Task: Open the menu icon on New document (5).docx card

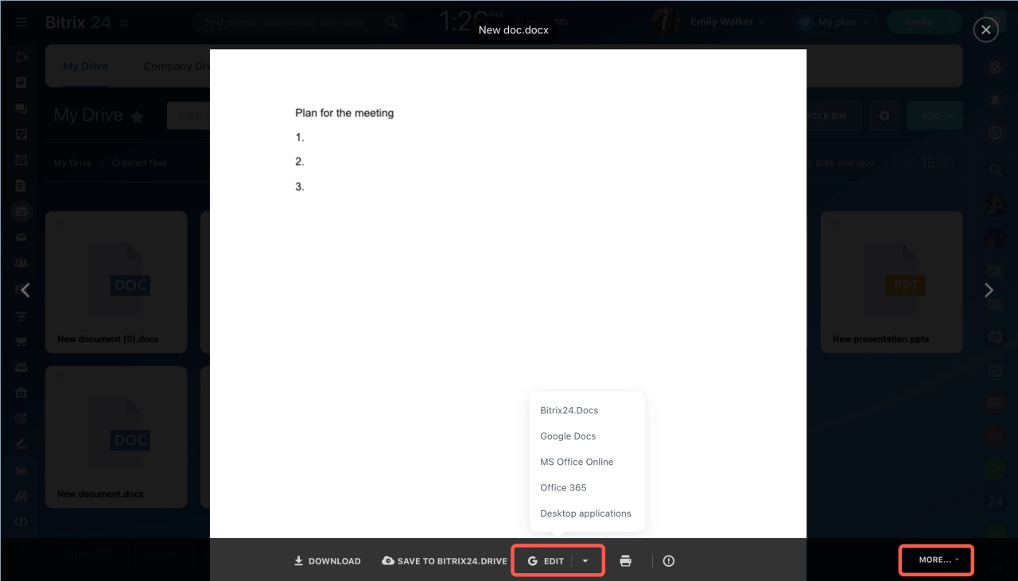Action: [x=59, y=223]
